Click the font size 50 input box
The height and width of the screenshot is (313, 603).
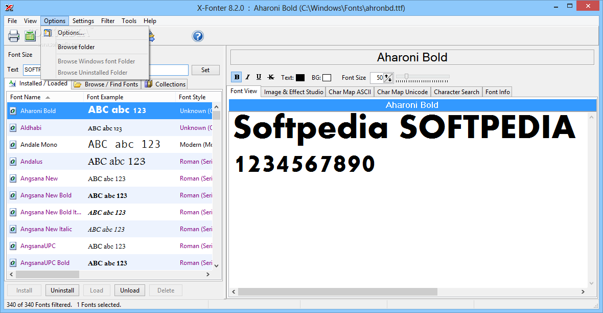point(377,78)
